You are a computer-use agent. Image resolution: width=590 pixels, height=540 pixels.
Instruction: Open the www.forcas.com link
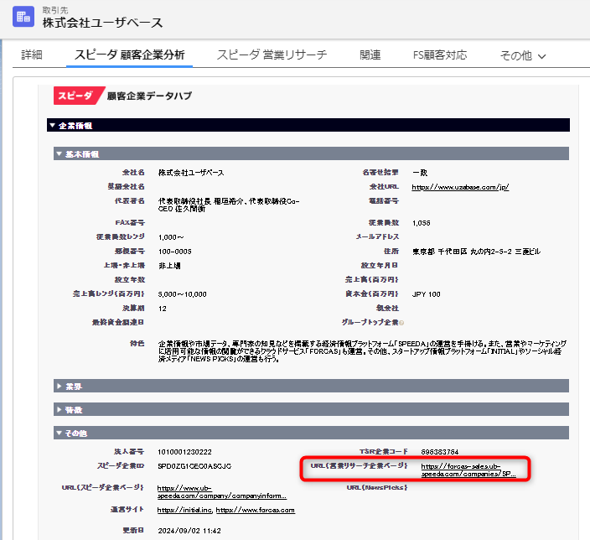click(255, 511)
